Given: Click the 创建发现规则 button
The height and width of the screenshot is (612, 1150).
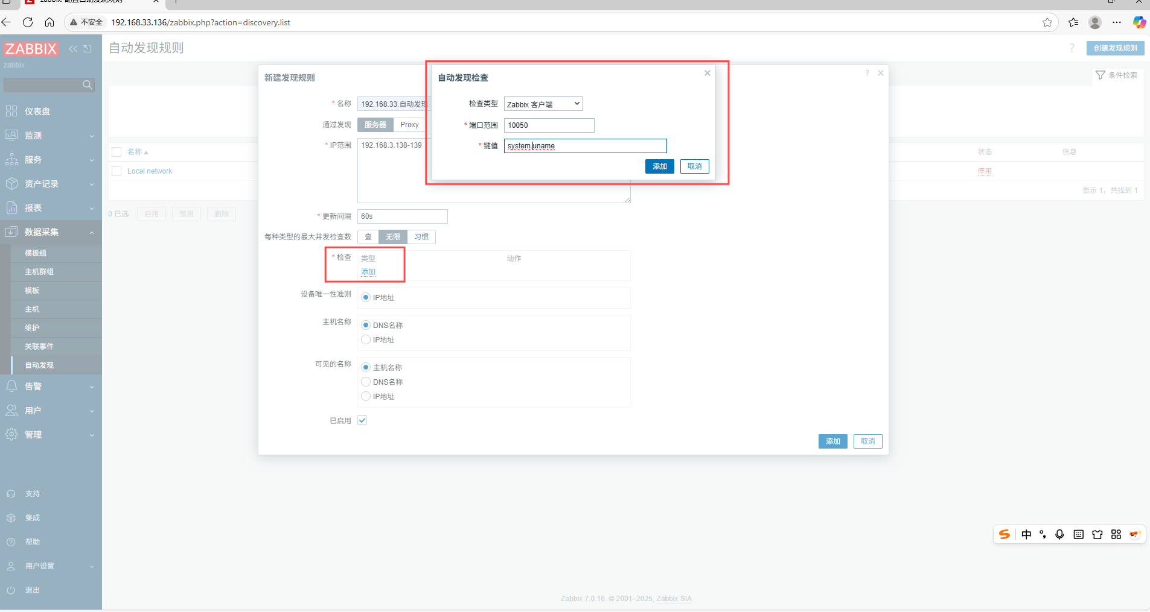Looking at the screenshot, I should (1115, 48).
